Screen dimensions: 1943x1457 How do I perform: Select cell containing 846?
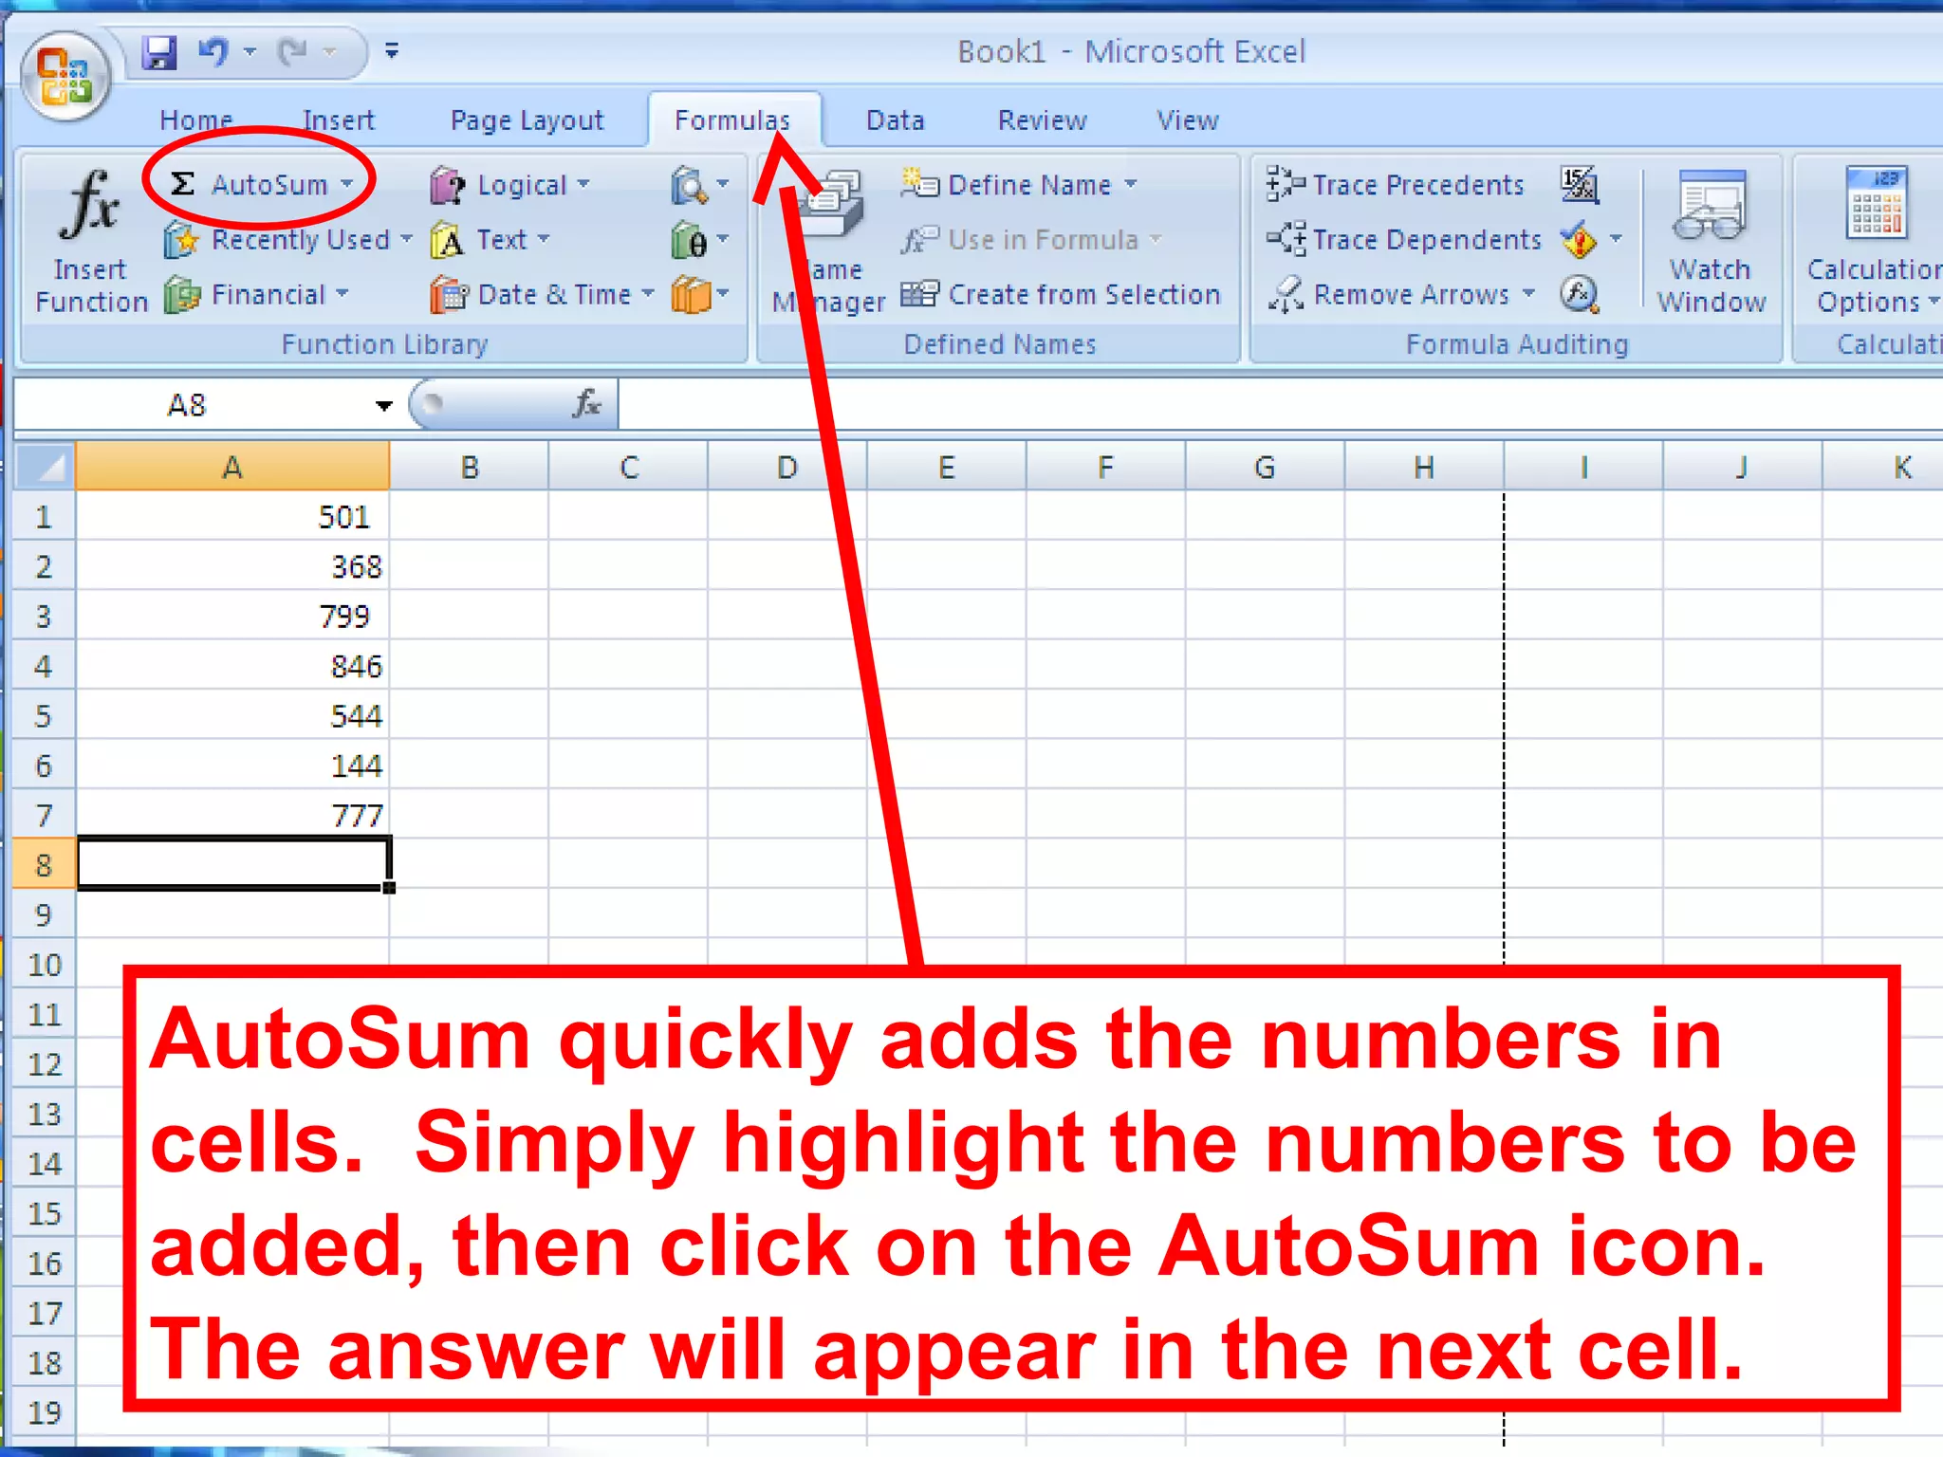232,666
